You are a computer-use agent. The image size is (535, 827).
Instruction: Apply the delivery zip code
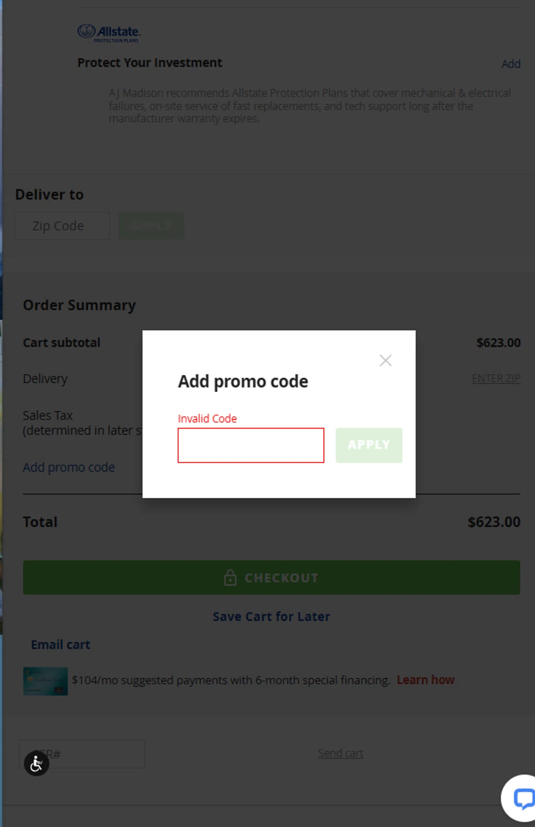point(151,226)
